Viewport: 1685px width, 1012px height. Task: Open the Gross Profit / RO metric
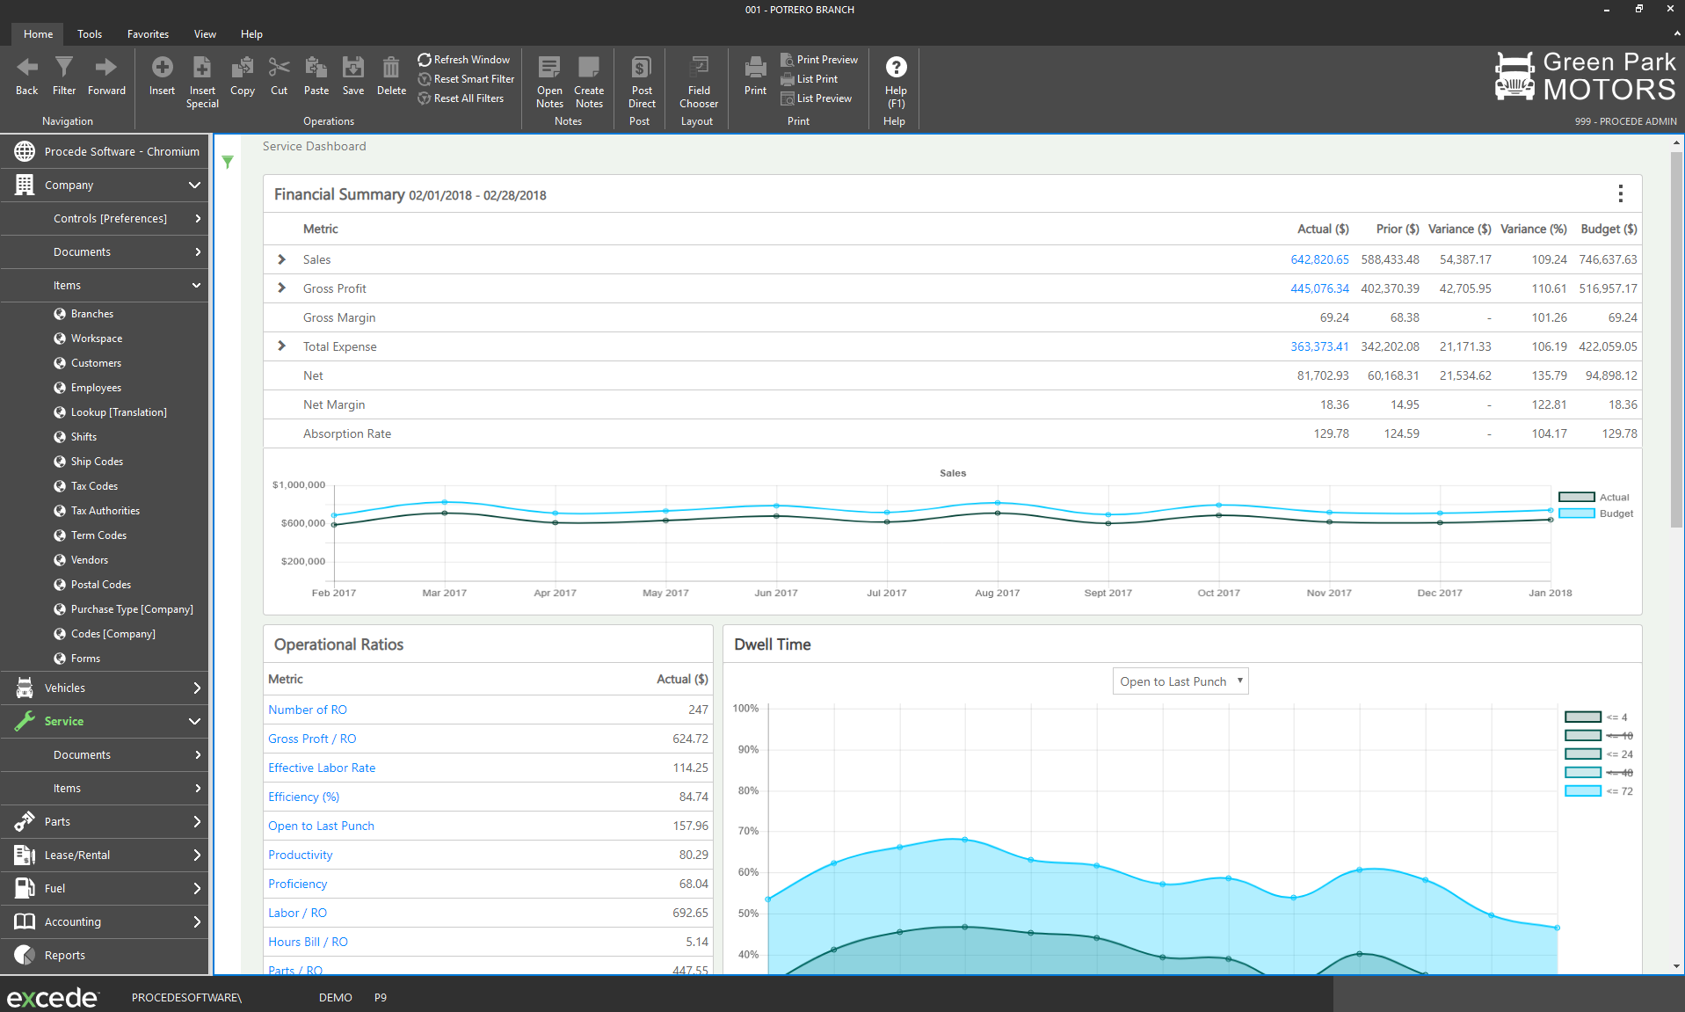click(312, 739)
